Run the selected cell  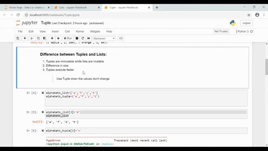pos(68,38)
